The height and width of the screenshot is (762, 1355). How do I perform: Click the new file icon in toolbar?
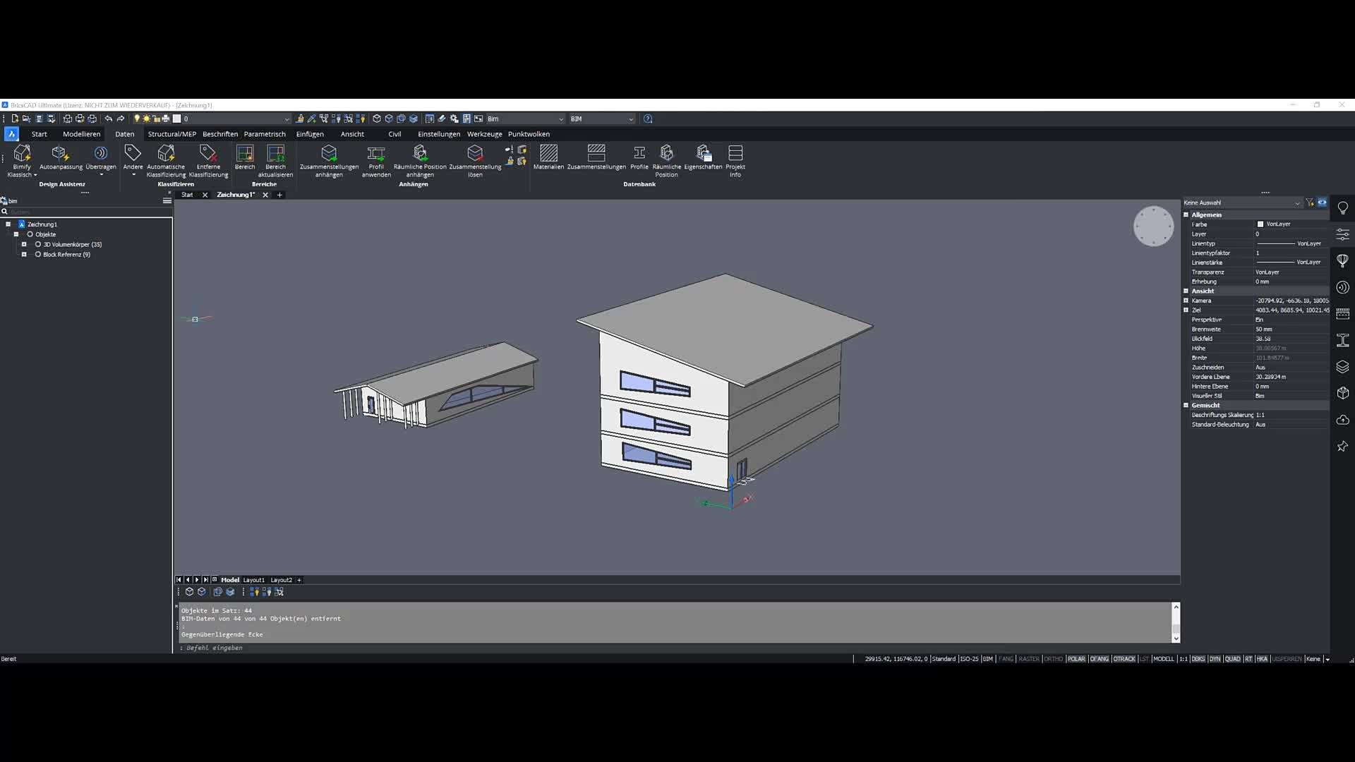15,119
